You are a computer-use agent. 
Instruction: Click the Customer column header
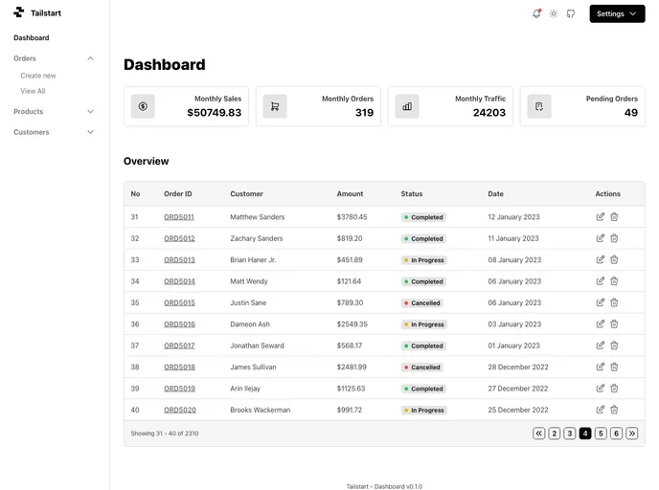[x=246, y=194]
